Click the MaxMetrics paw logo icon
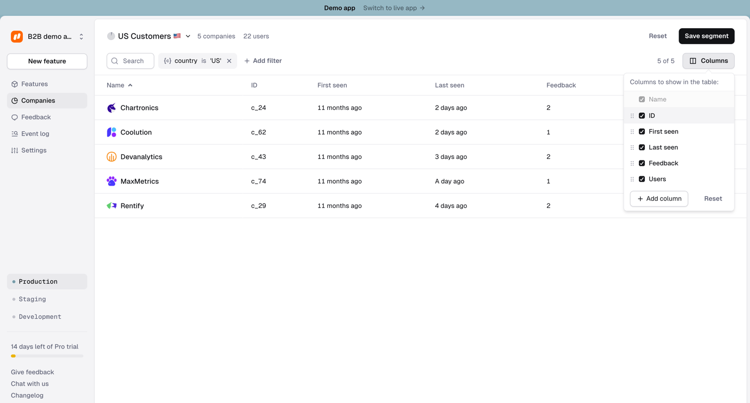 pos(112,181)
